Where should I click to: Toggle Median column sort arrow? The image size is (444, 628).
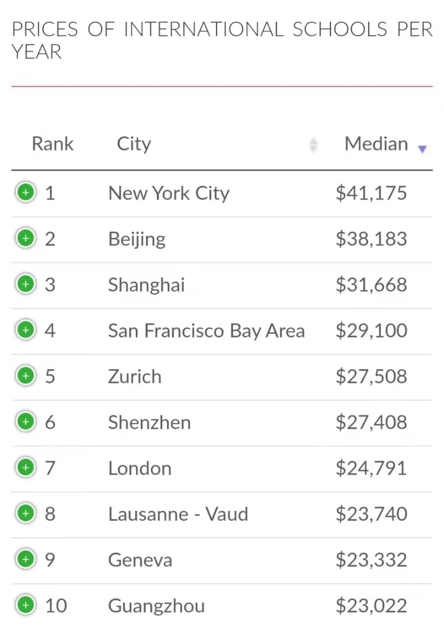(x=422, y=149)
